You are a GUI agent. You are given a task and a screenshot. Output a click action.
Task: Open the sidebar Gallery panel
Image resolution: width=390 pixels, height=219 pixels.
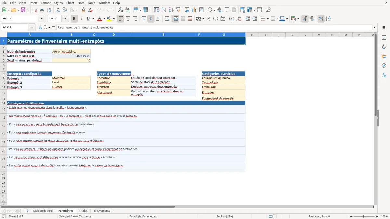(384, 56)
